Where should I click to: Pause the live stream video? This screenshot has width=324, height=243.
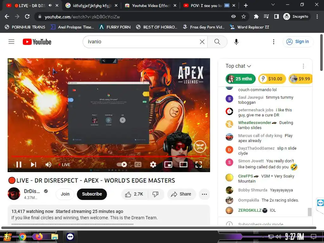(19, 165)
